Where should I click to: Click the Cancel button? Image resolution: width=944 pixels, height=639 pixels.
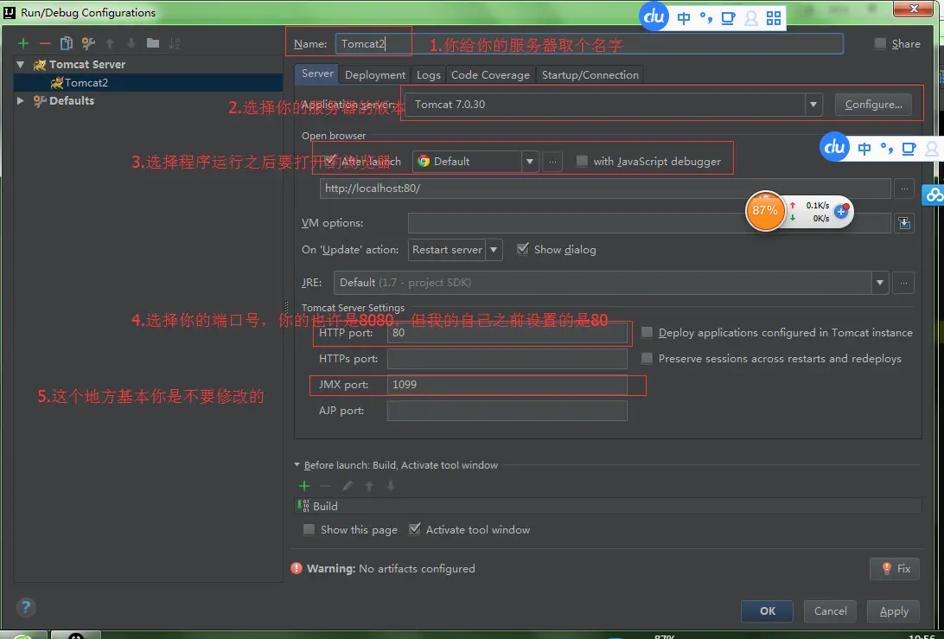point(830,610)
